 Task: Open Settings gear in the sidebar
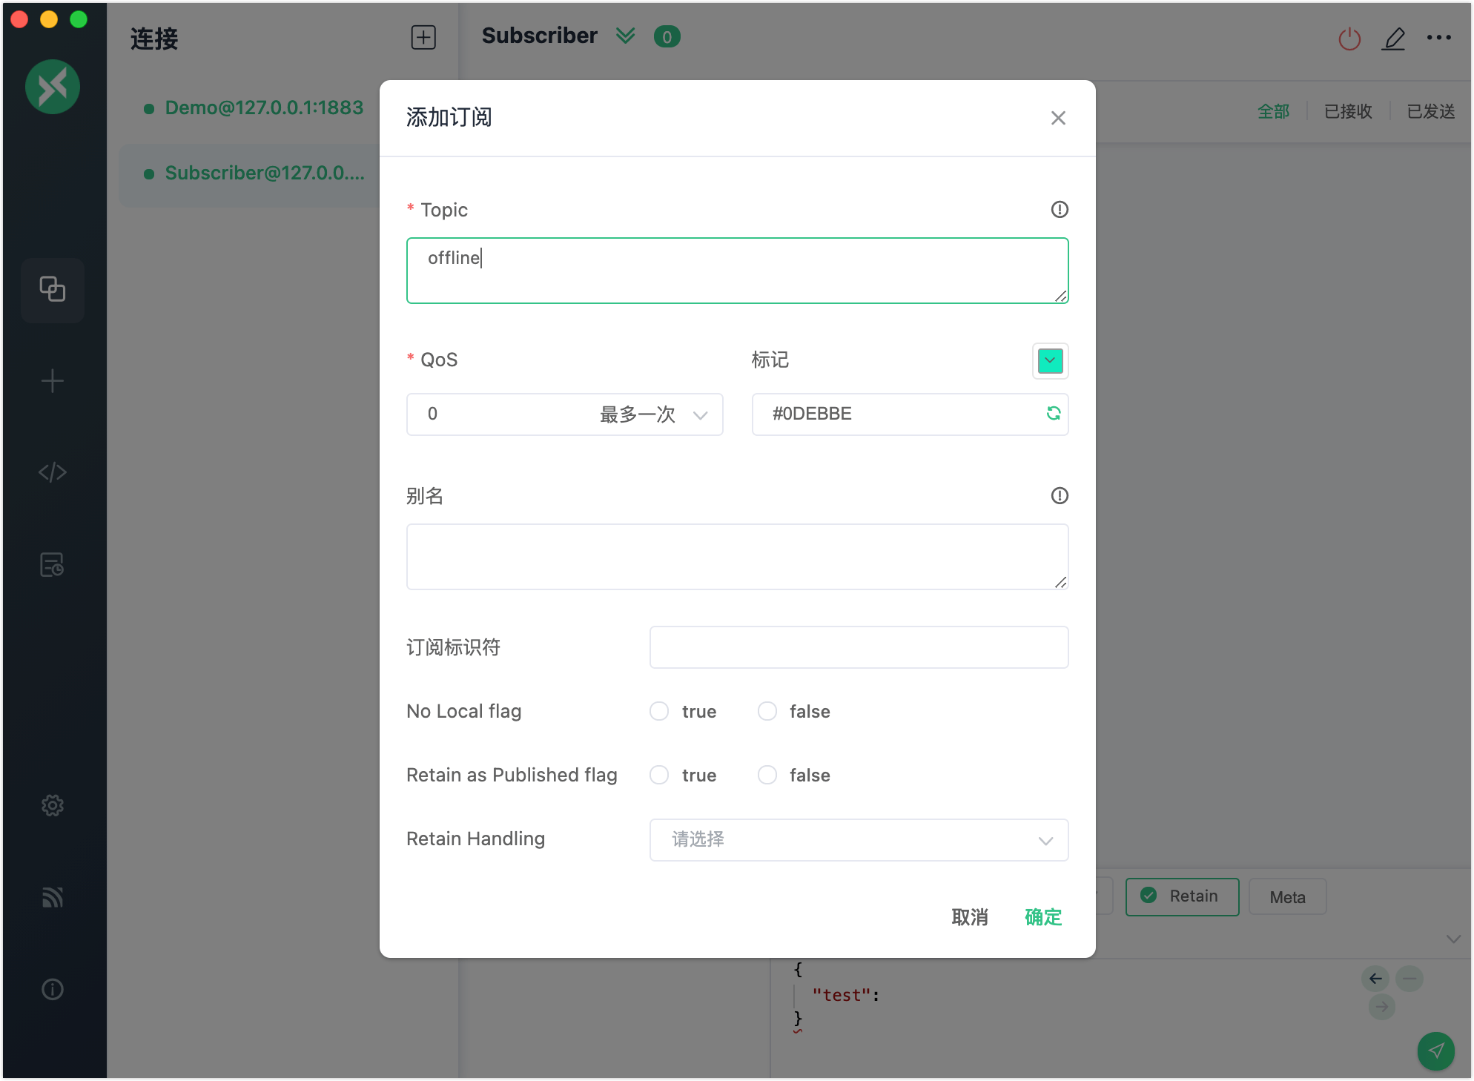pos(52,805)
